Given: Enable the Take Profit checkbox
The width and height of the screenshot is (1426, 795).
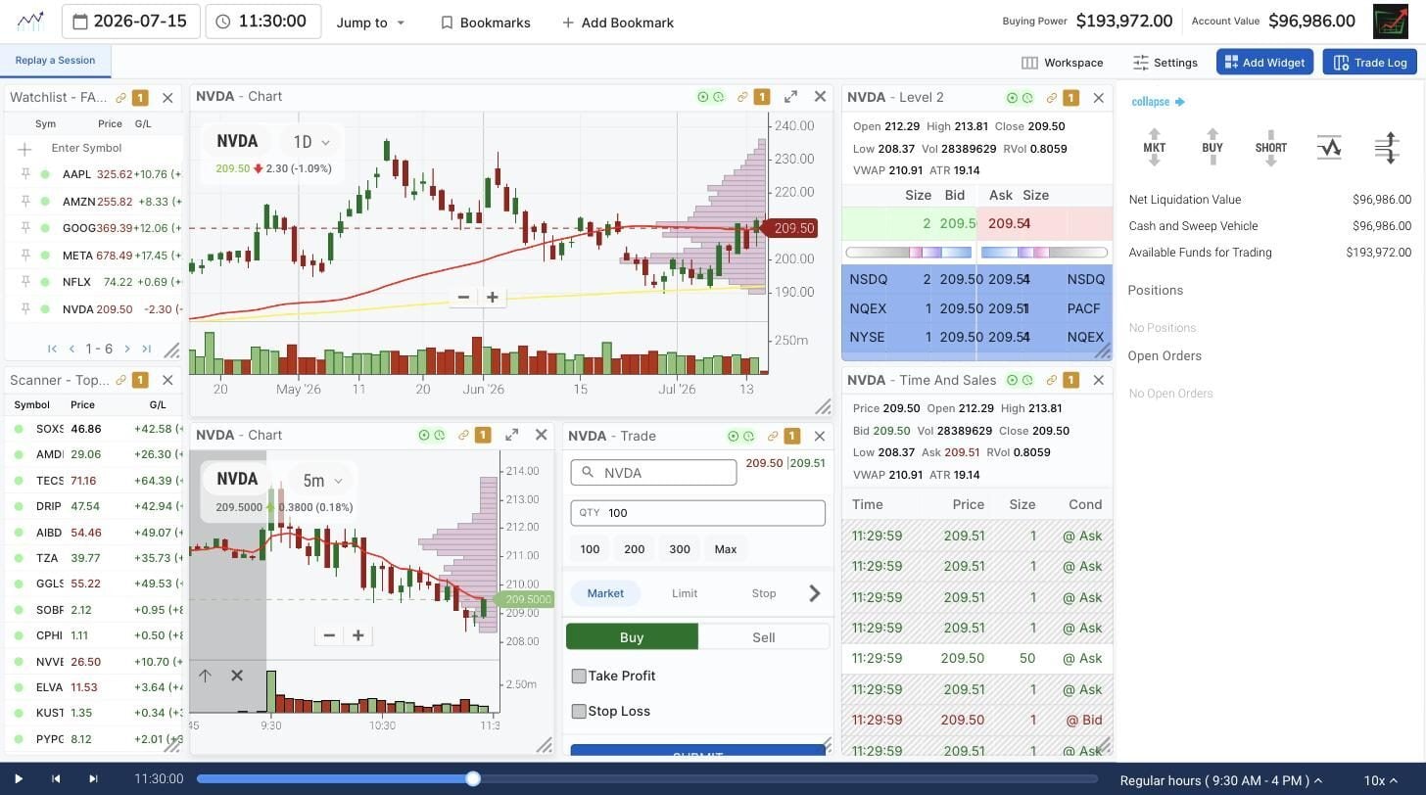Looking at the screenshot, I should pyautogui.click(x=579, y=676).
